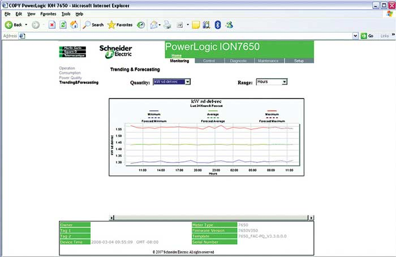Click the Owner label cell
The width and height of the screenshot is (396, 257).
pyautogui.click(x=75, y=225)
